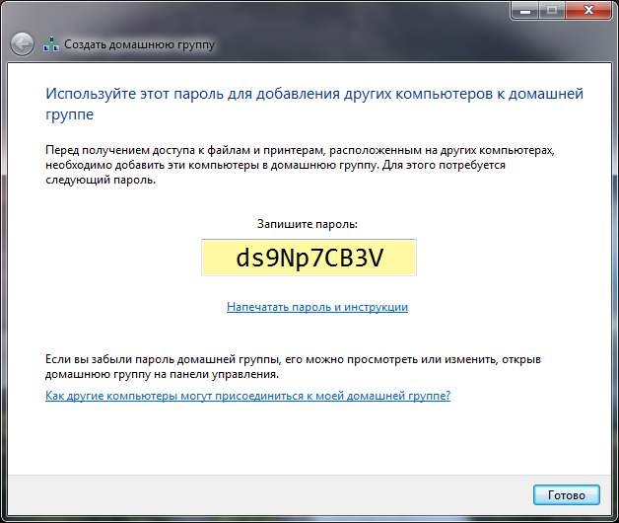
Task: Click the back arrow button
Action: [22, 43]
